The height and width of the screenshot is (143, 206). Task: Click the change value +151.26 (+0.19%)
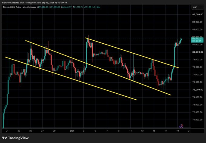click(x=92, y=7)
